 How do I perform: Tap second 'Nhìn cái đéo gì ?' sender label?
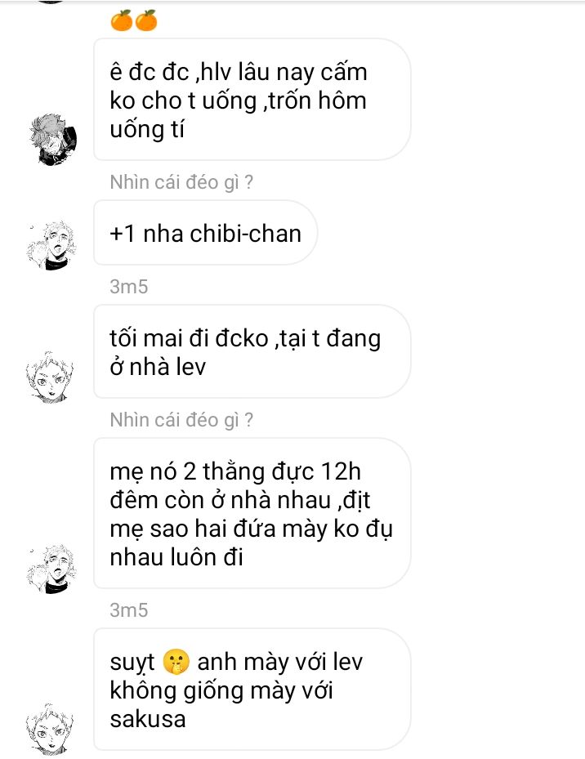[x=181, y=420]
